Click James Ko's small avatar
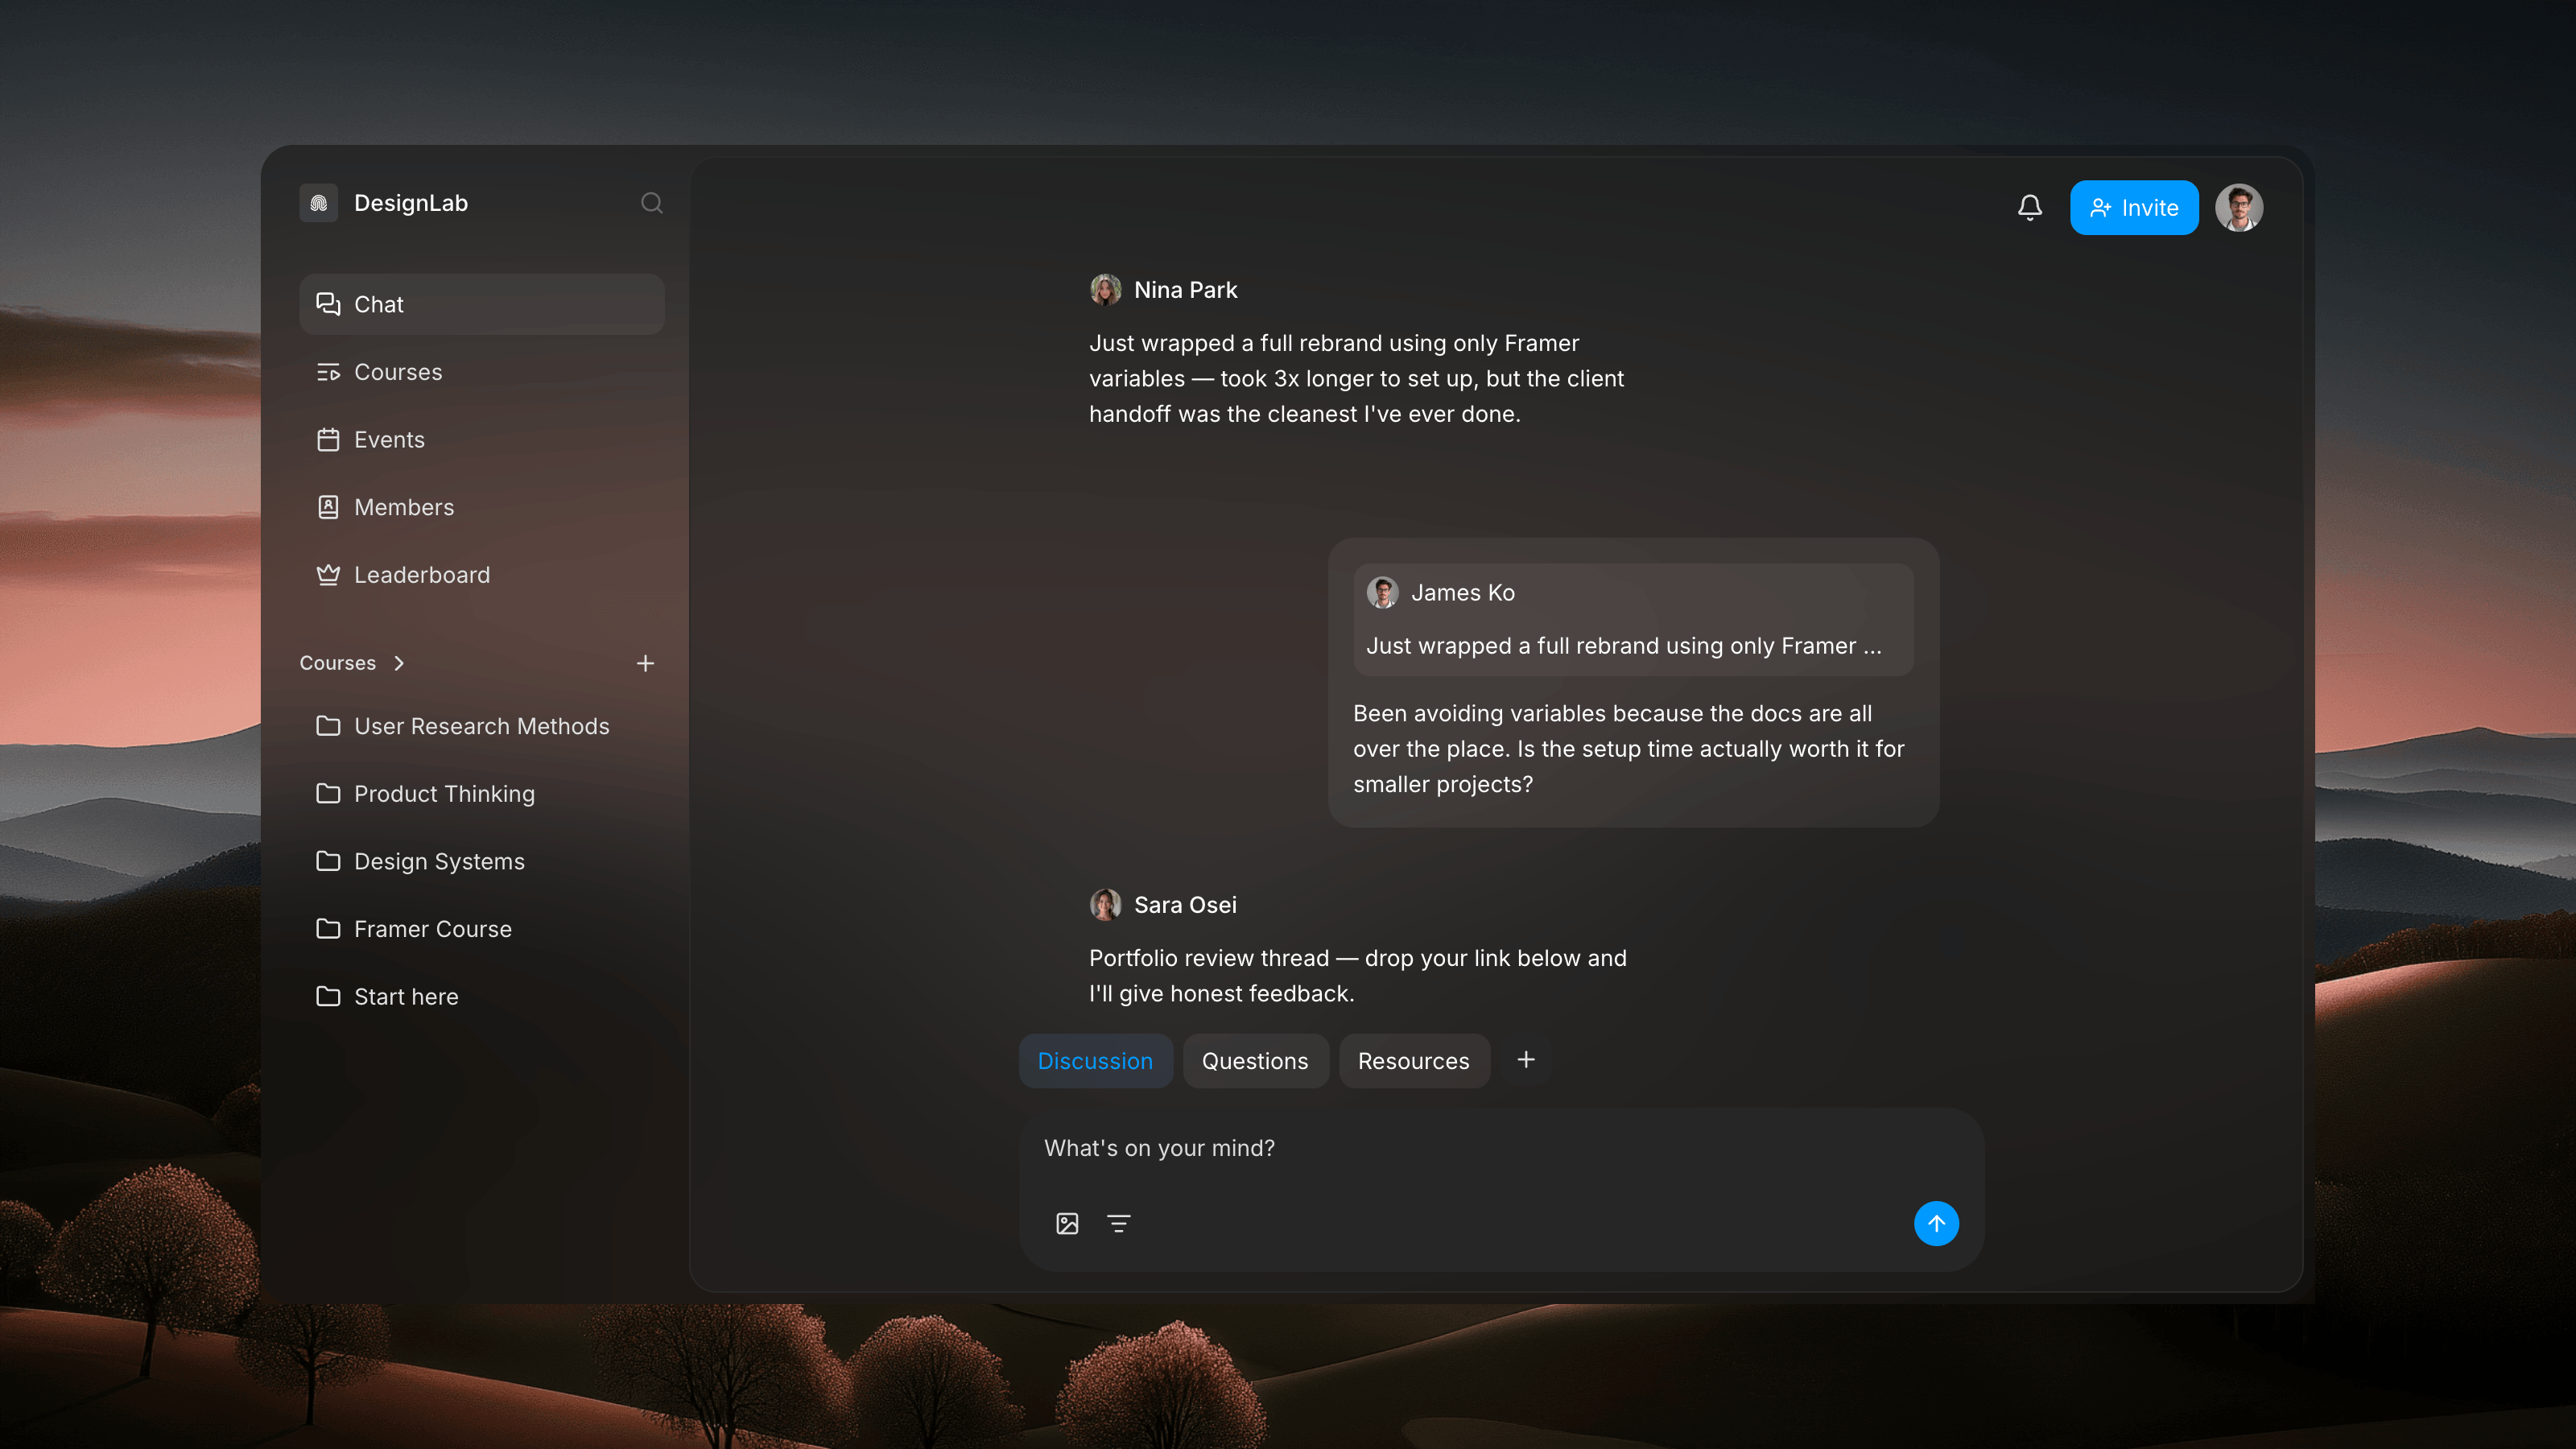Viewport: 2576px width, 1449px height. click(x=1382, y=593)
